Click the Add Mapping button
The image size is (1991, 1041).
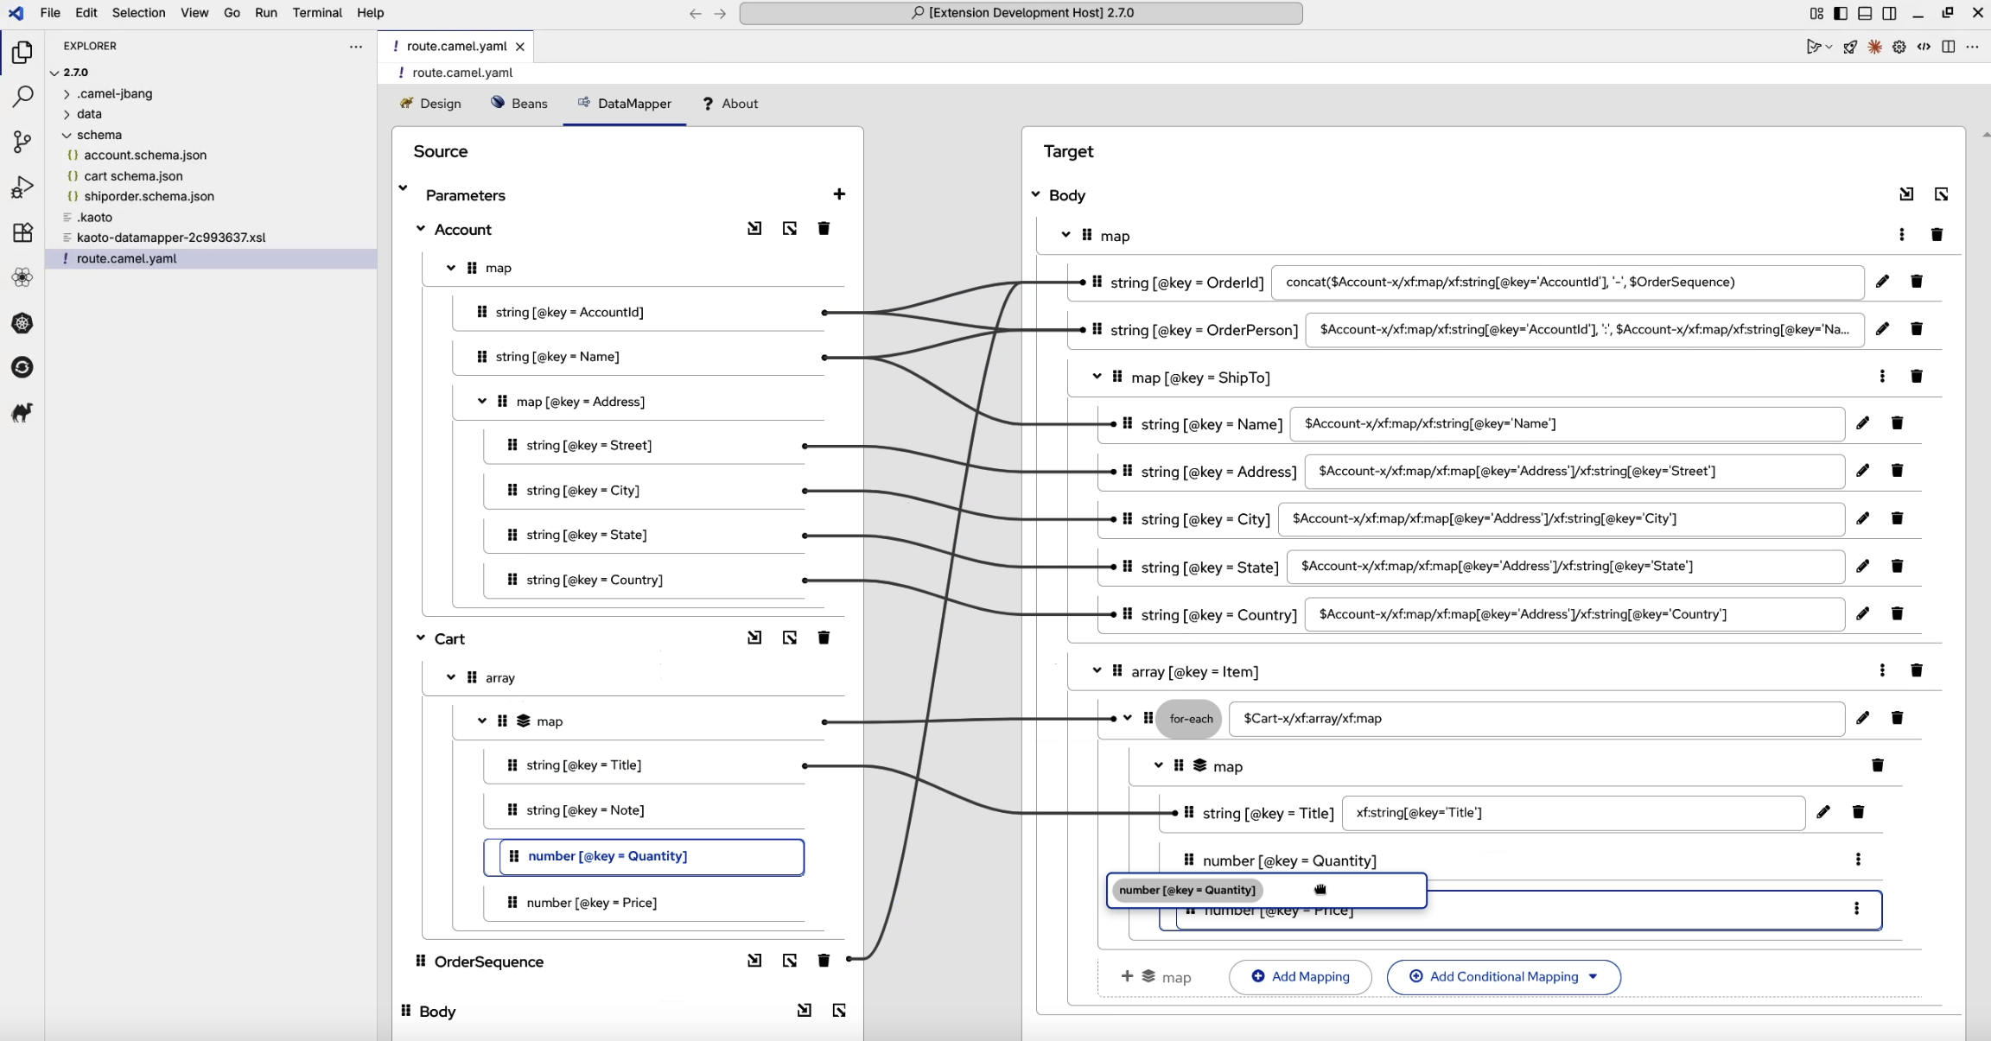point(1300,977)
